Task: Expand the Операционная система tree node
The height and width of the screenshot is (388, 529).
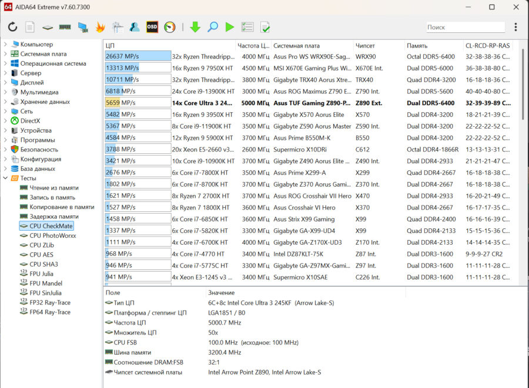Action: click(5, 63)
